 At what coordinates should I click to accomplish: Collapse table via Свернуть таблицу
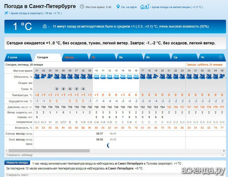click(x=20, y=155)
